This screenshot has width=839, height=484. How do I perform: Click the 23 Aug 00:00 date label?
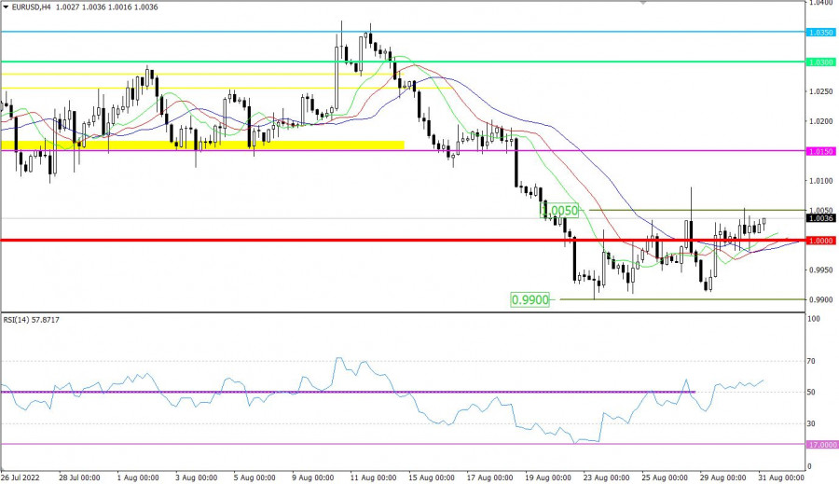click(x=606, y=477)
